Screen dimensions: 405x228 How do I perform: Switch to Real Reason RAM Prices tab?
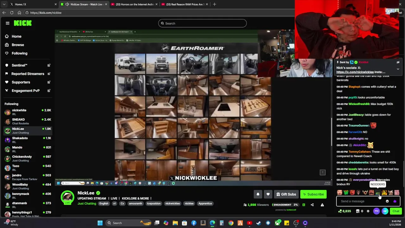[x=185, y=4]
